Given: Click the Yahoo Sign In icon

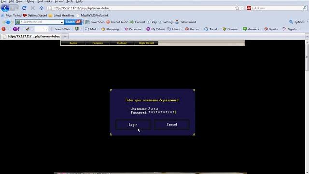Looking at the screenshot, I should tap(284, 29).
